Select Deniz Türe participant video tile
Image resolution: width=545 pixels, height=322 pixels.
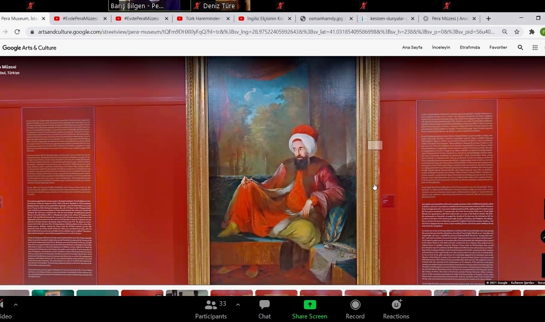tap(221, 6)
